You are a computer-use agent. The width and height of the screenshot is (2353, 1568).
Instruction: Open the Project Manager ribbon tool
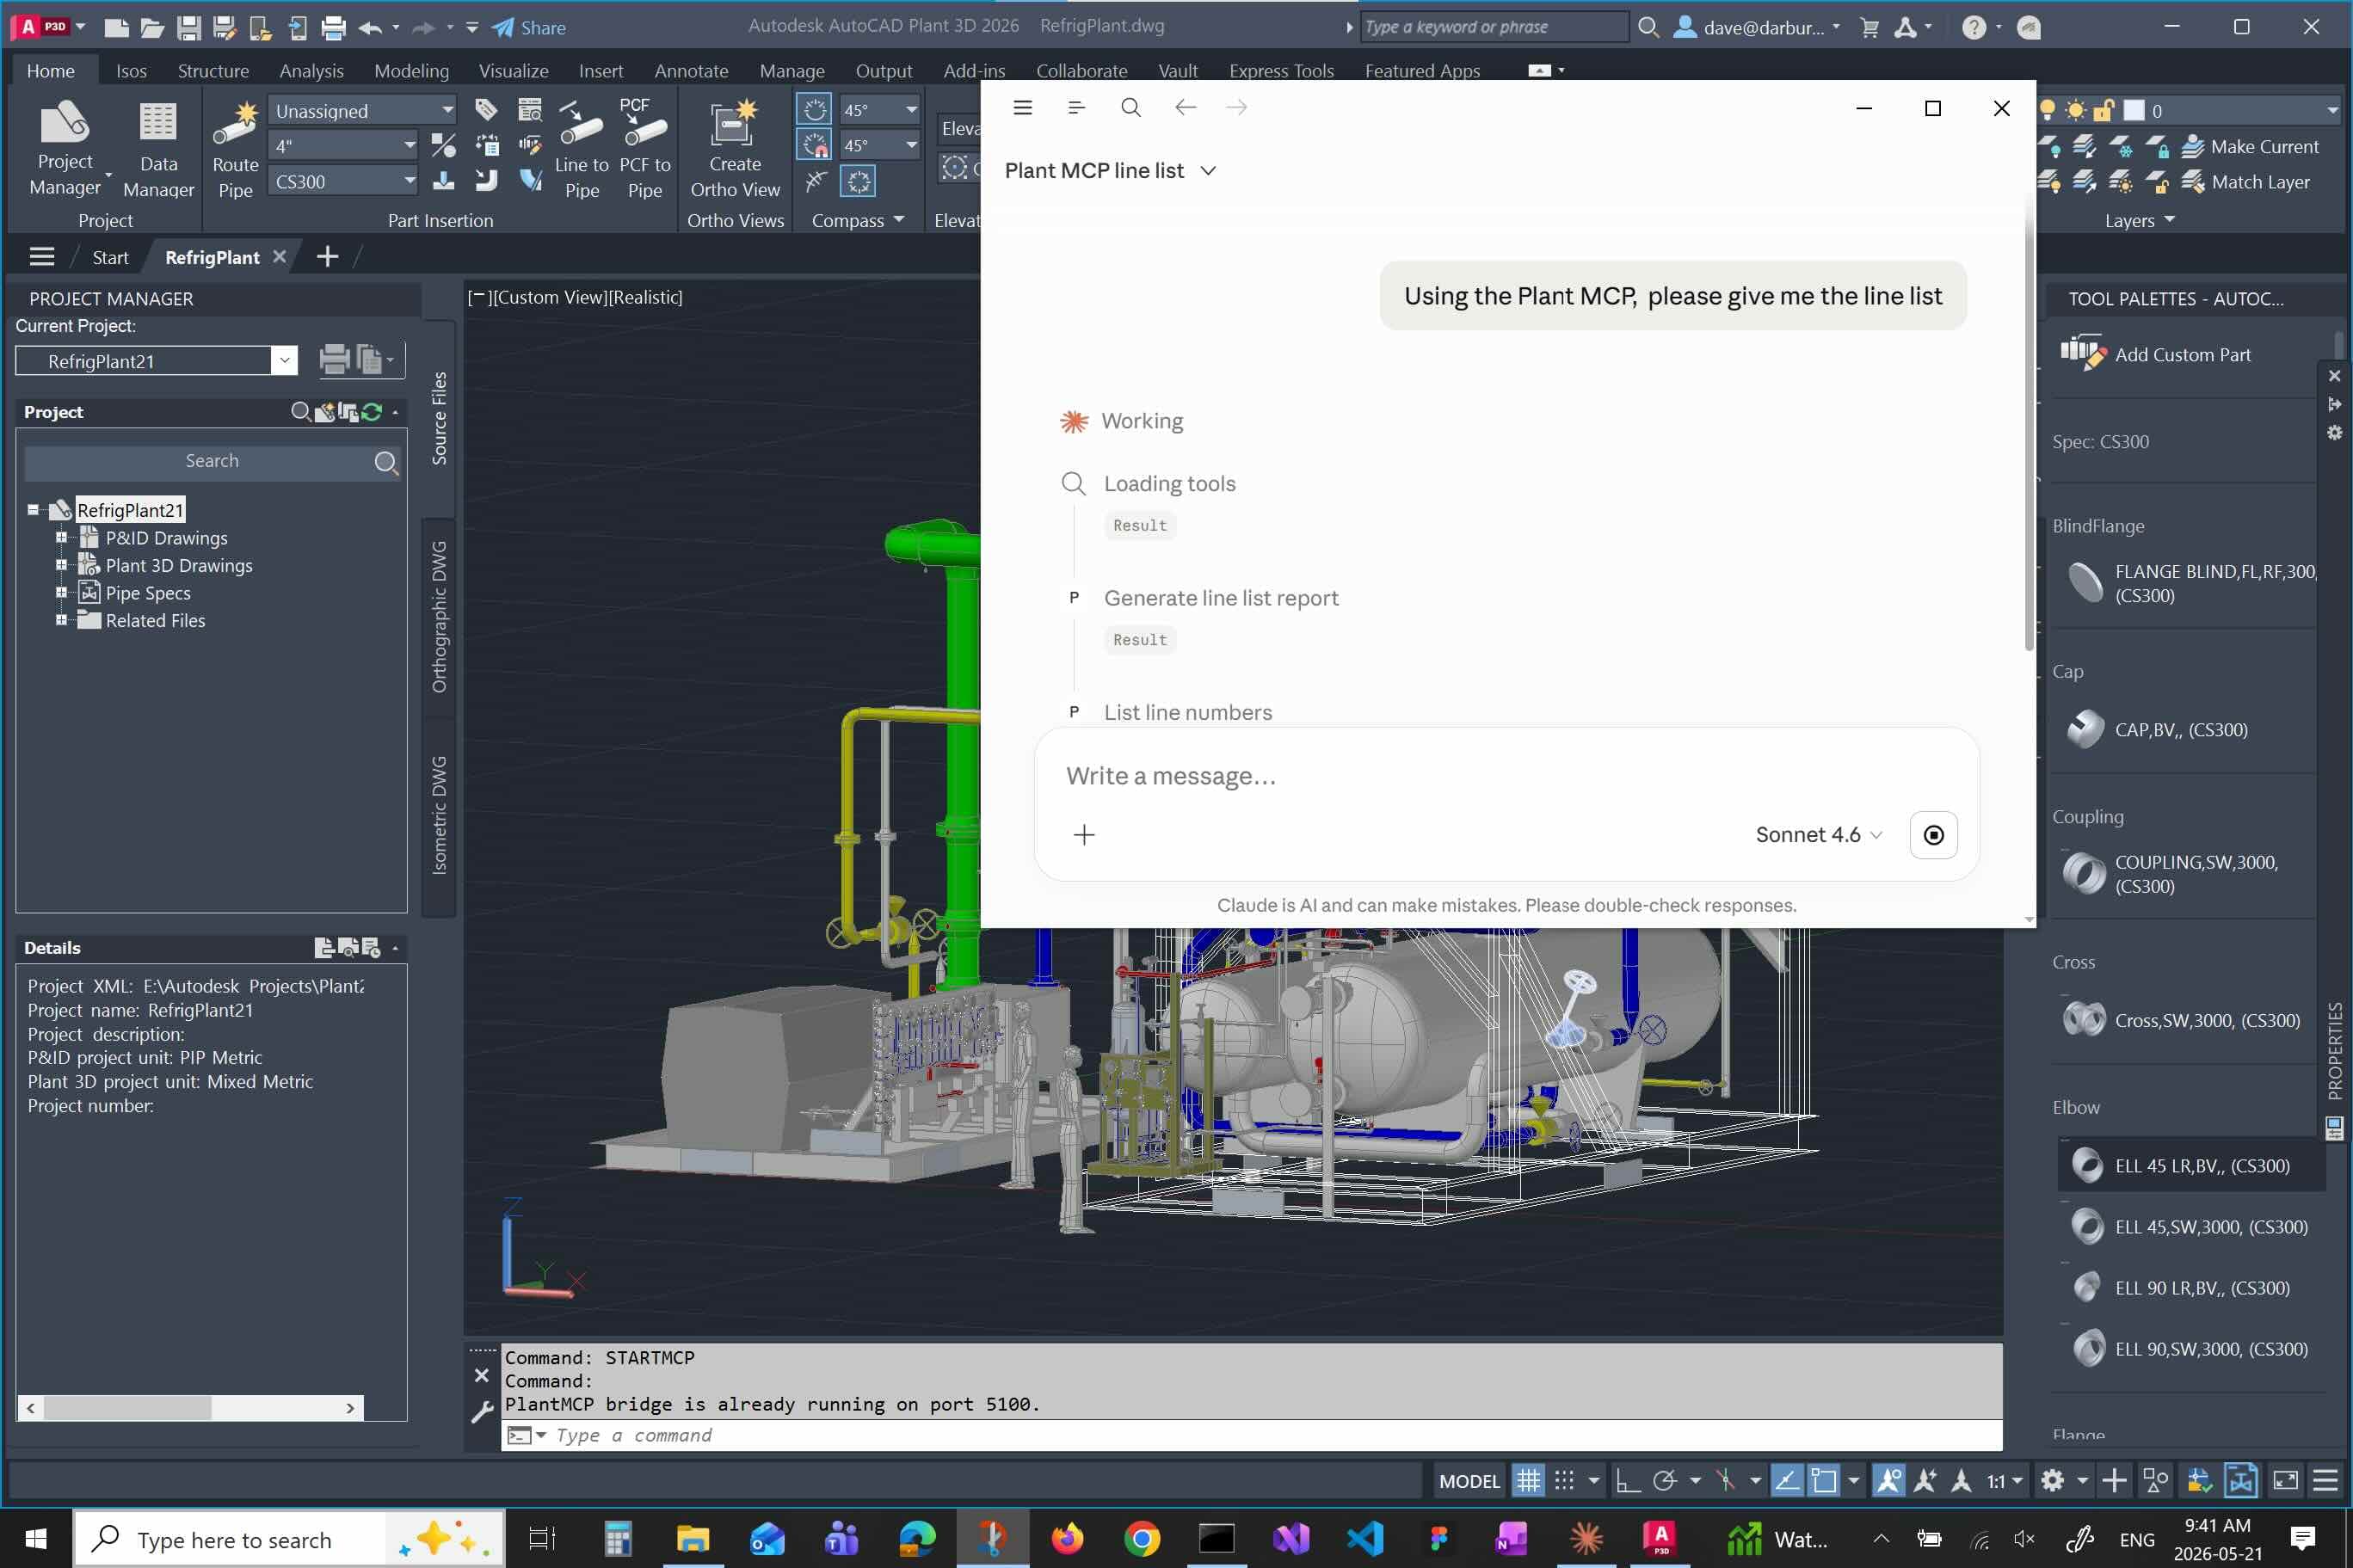point(65,148)
